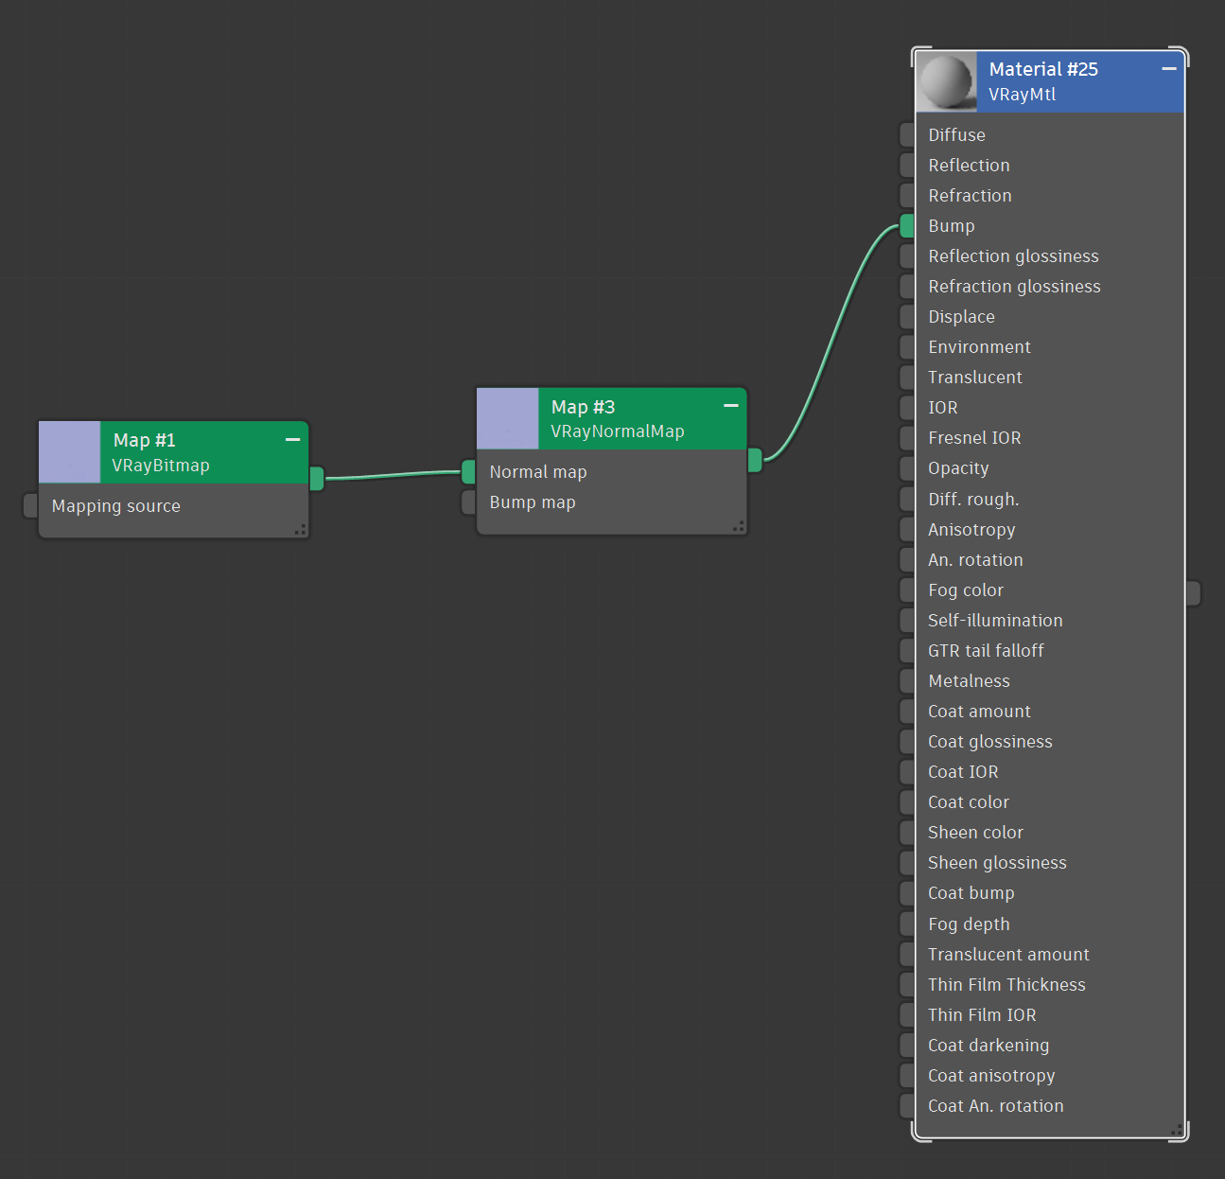Image resolution: width=1225 pixels, height=1179 pixels.
Task: Click the Mapping source input socket
Action: 30,506
